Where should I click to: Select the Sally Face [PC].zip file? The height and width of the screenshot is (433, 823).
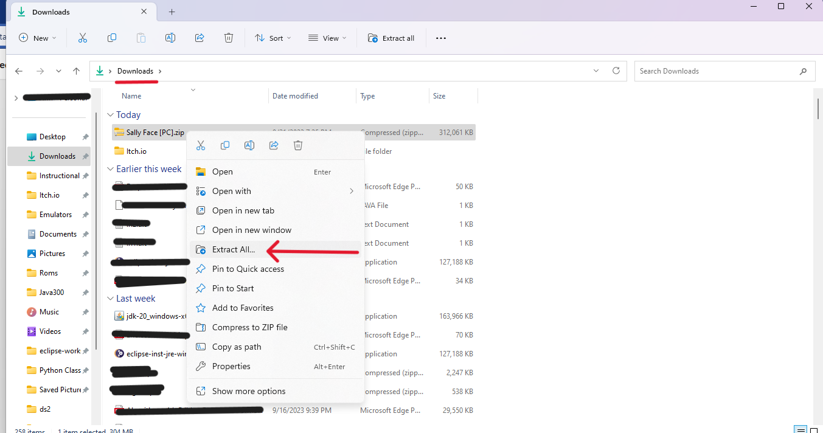pos(293,132)
